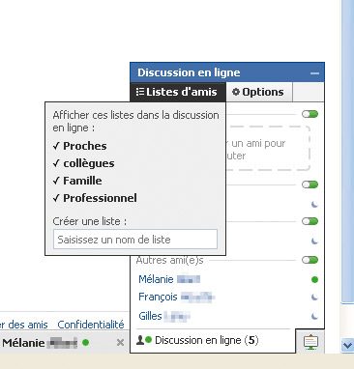Close the Mélanie chat tab
The width and height of the screenshot is (354, 369).
[x=120, y=343]
